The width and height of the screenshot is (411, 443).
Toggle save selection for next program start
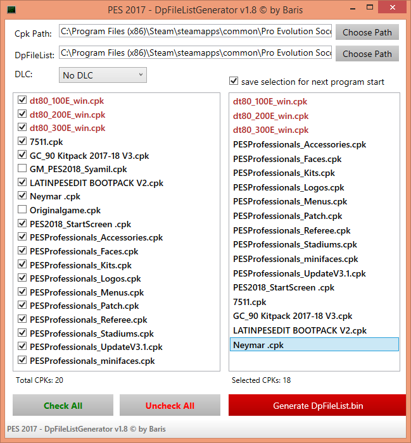coord(234,81)
